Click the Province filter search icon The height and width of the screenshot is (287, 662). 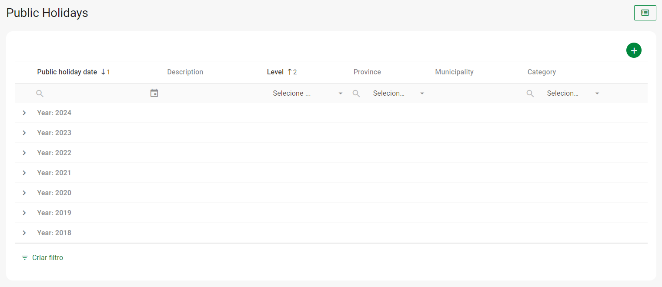click(356, 93)
